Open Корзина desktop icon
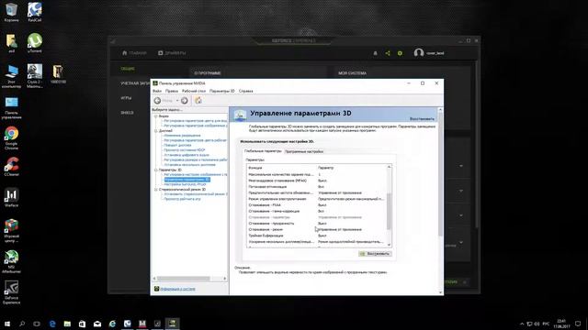The height and width of the screenshot is (330, 588). (11, 12)
